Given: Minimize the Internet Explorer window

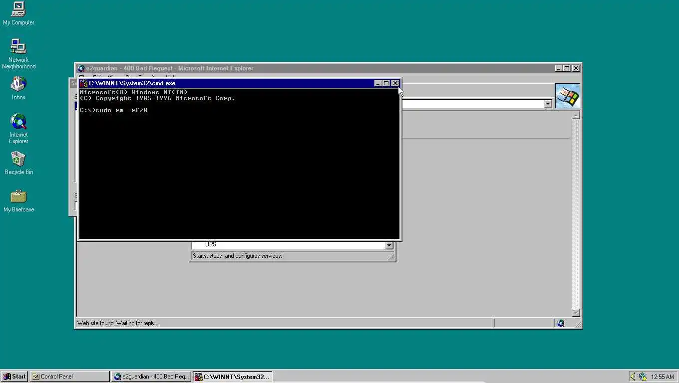Looking at the screenshot, I should pos(559,68).
